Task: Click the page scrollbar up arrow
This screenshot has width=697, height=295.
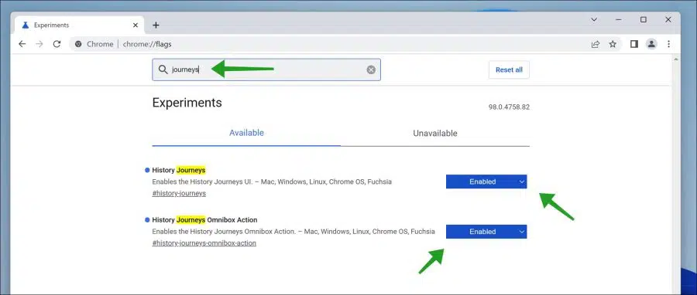Action: 676,59
